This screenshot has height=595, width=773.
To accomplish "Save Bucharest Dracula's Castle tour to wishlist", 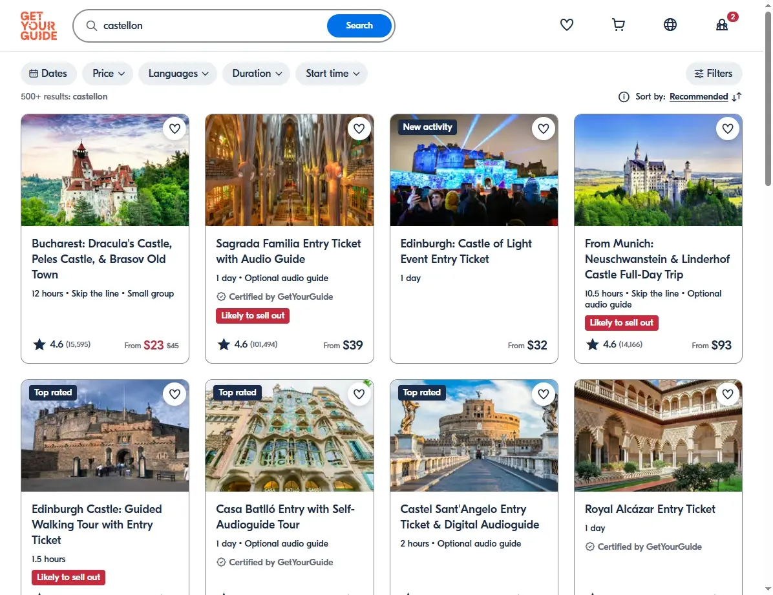I will [x=175, y=129].
